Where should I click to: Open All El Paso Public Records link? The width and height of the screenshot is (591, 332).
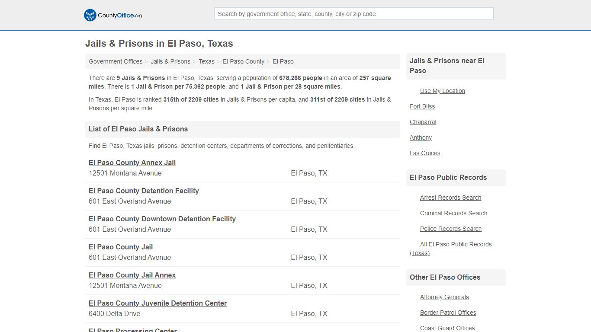(451, 249)
